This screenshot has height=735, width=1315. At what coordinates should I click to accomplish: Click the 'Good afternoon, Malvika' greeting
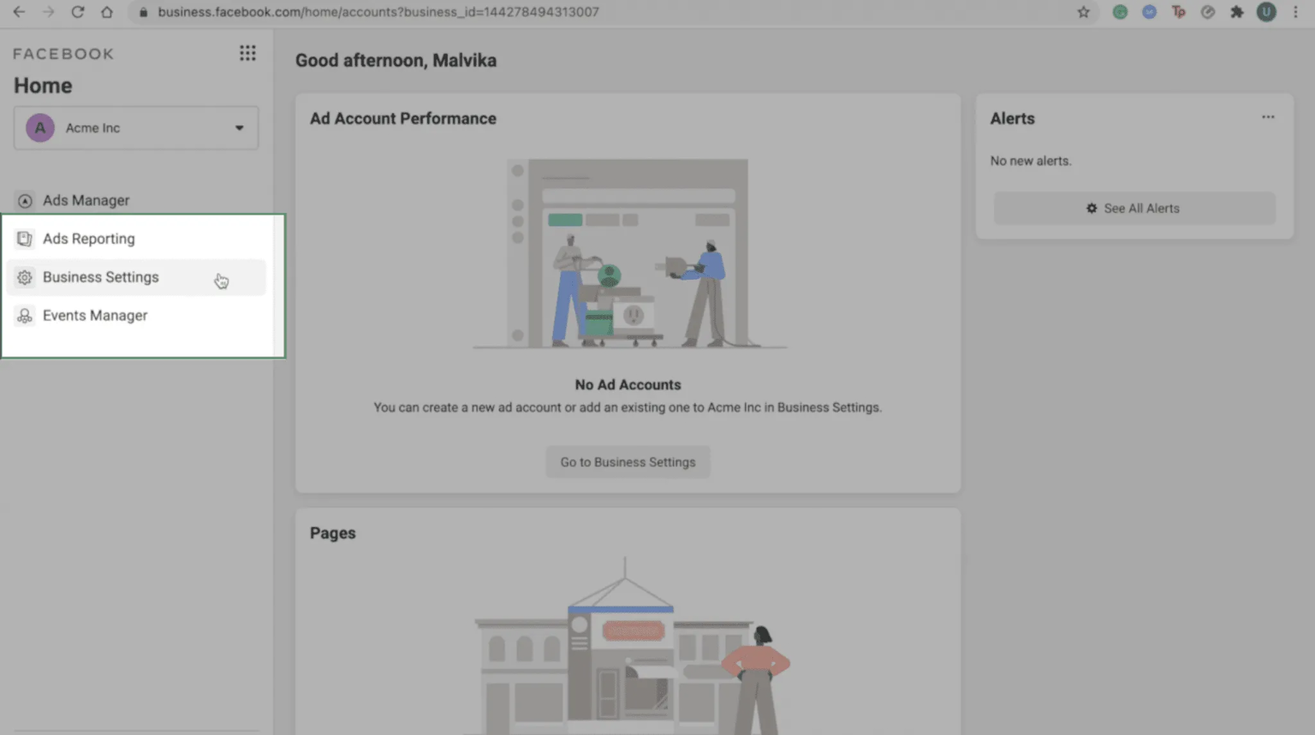396,61
